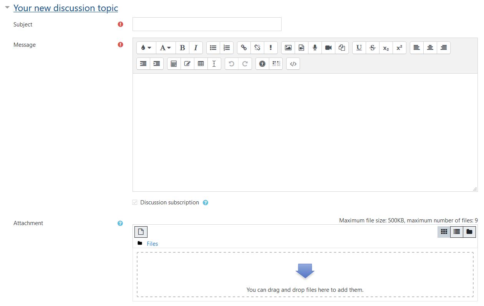Viewport: 484px width, 306px height.
Task: Run the accessibility checker
Action: 262,64
